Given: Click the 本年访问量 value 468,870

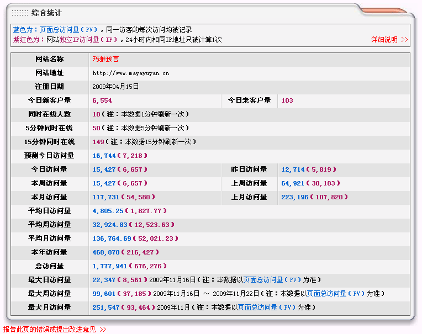Looking at the screenshot, I should (x=106, y=252).
